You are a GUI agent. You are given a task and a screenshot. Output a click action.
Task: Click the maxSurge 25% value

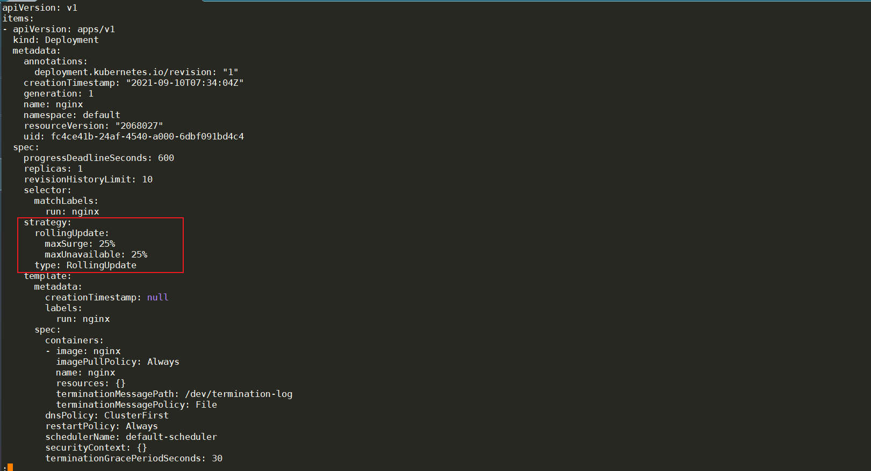(107, 244)
